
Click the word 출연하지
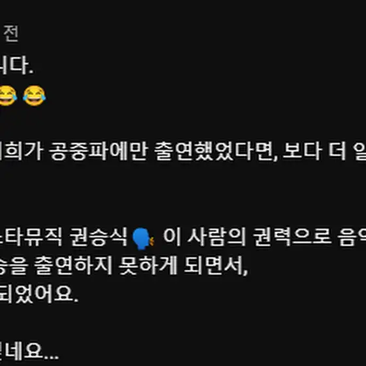[73, 266]
